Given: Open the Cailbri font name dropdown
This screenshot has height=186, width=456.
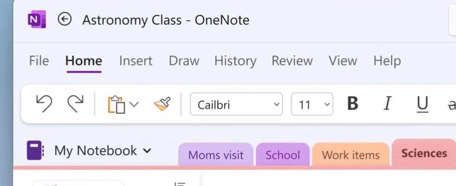Looking at the screenshot, I should pos(236,104).
